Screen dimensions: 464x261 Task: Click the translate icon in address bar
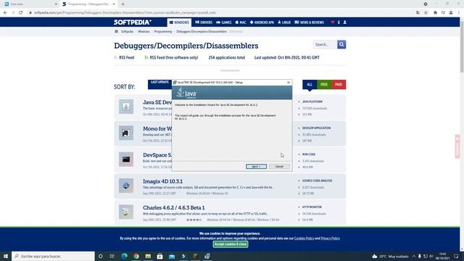tap(418, 13)
